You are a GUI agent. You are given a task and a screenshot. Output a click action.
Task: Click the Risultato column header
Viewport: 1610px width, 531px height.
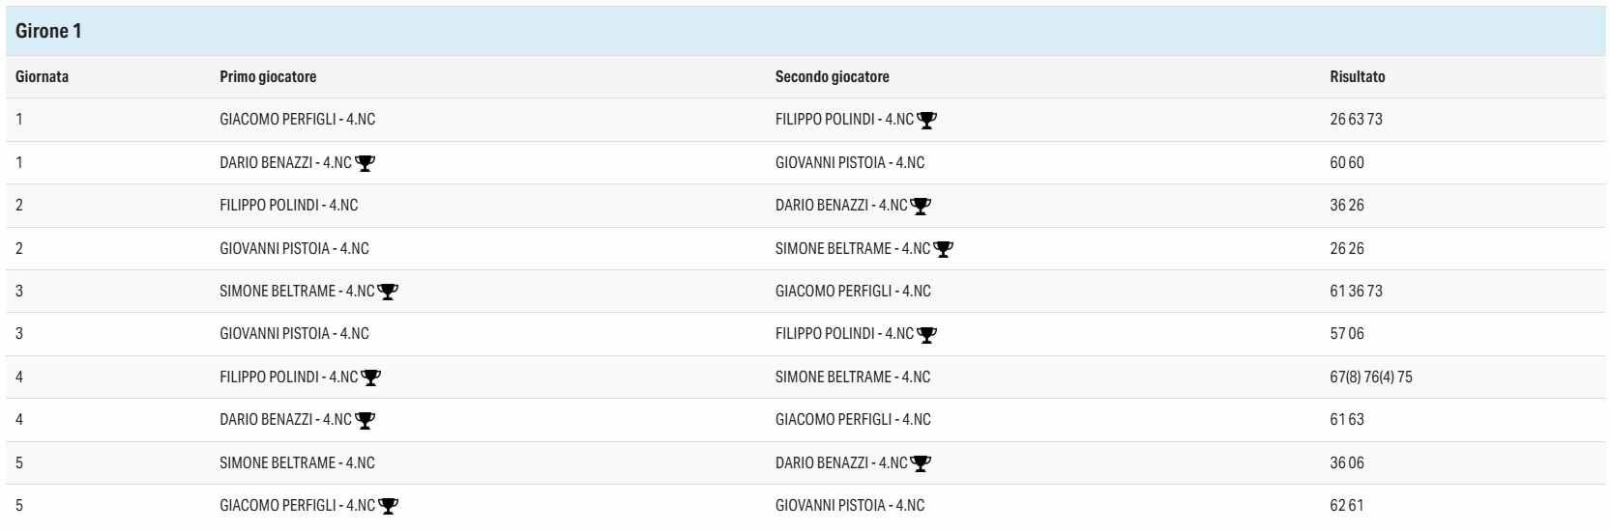coord(1357,76)
